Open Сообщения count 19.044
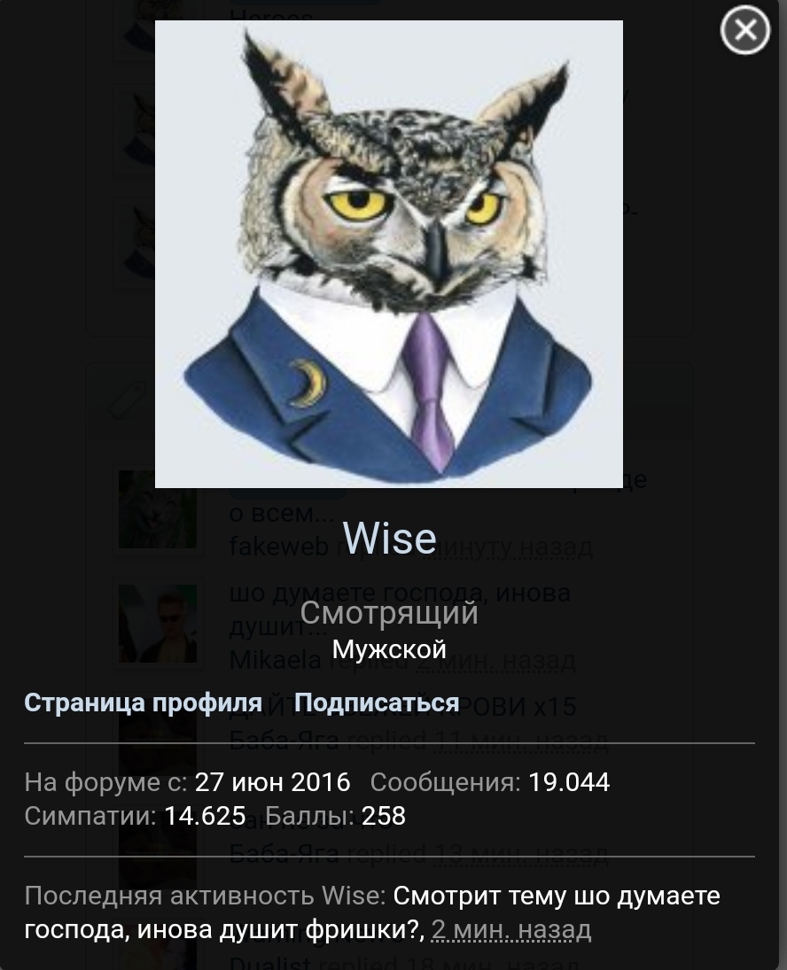Viewport: 787px width, 970px height. tap(569, 782)
